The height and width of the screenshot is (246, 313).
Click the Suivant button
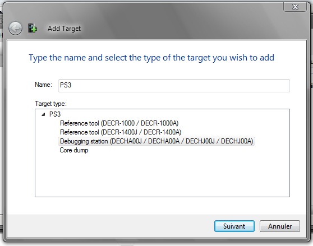tap(234, 226)
